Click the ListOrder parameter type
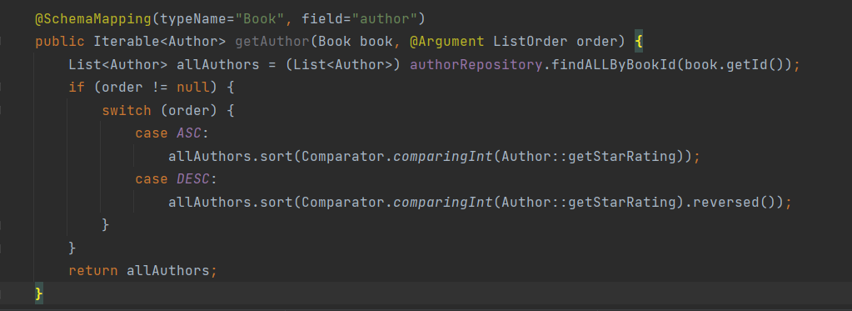852x311 pixels. pyautogui.click(x=531, y=42)
